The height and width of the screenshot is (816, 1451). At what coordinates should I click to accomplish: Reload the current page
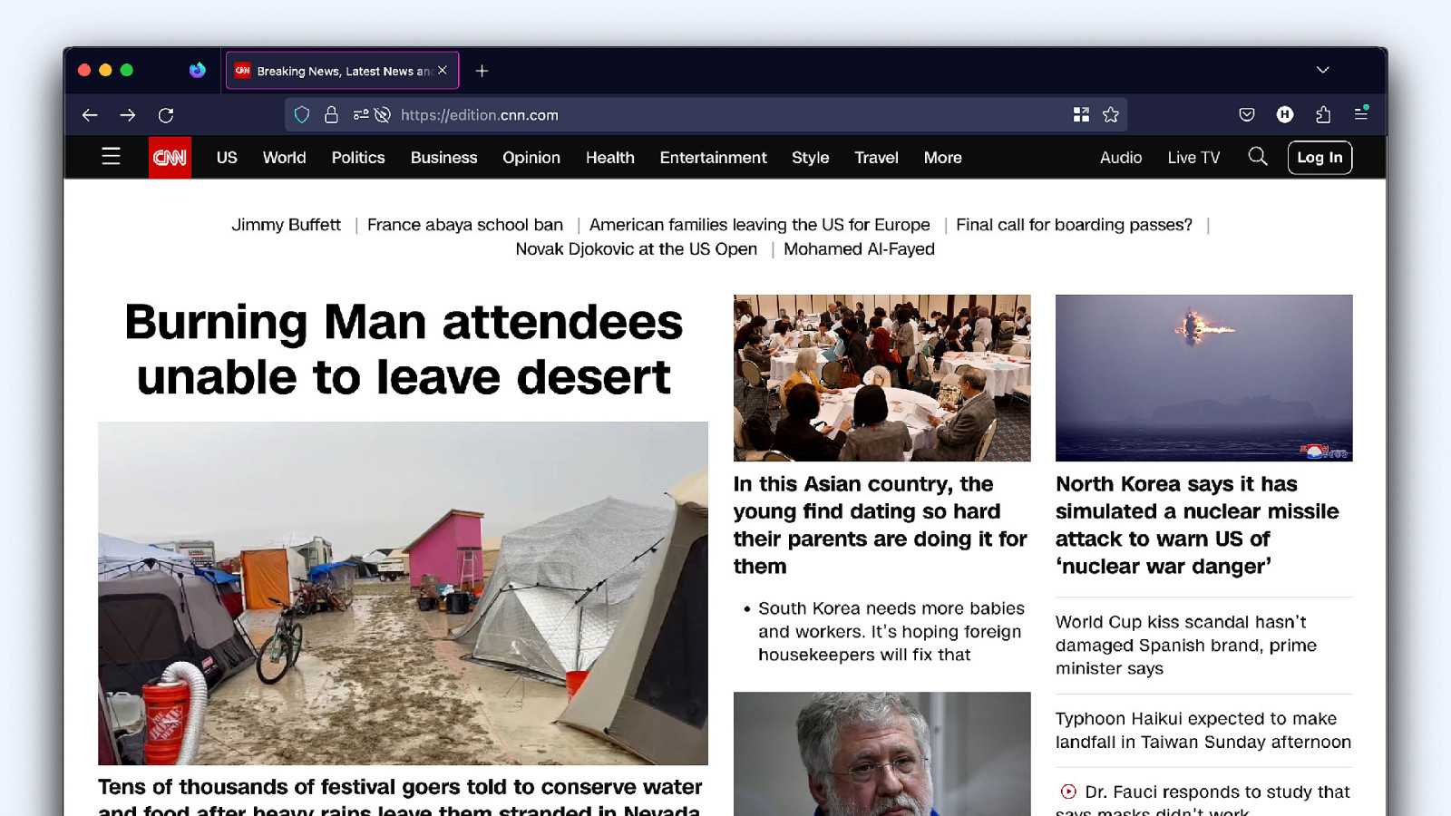click(166, 115)
